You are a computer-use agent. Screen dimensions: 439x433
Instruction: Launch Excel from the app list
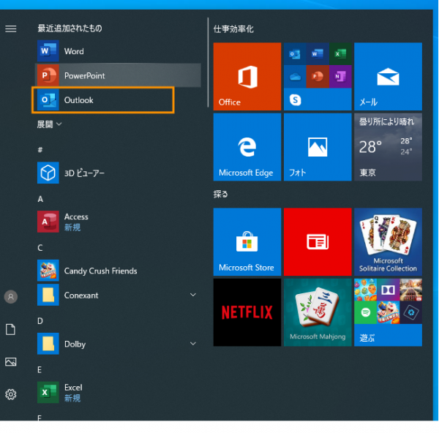pos(118,393)
